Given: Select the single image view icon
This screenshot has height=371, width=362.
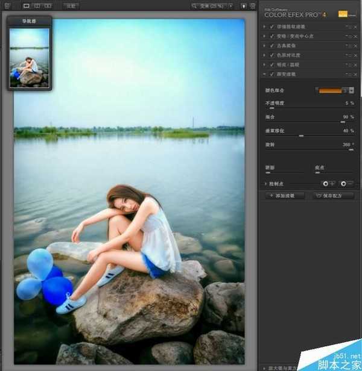Looking at the screenshot, I should pos(27,6).
